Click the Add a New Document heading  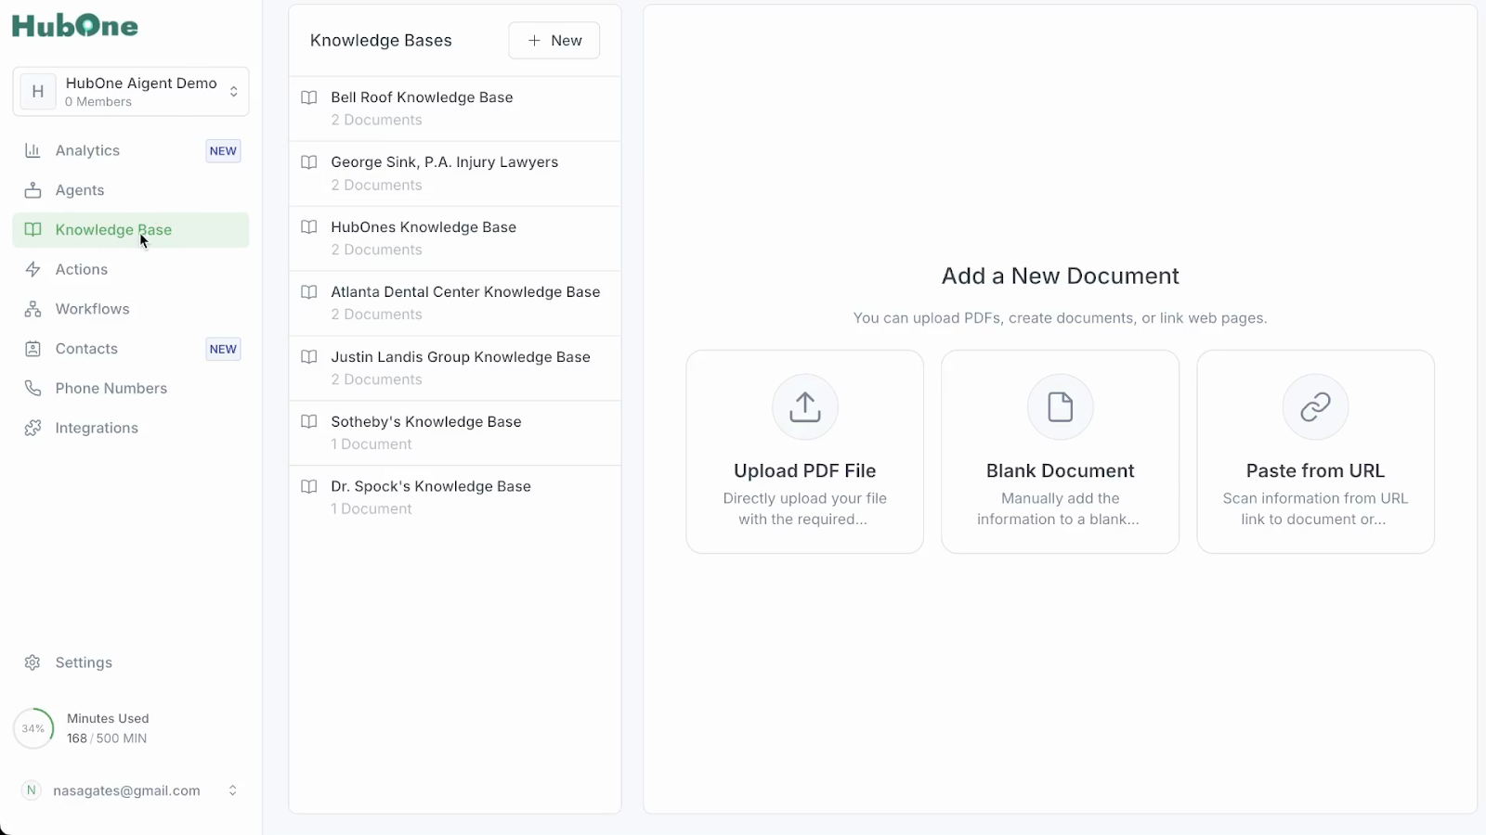(1061, 276)
